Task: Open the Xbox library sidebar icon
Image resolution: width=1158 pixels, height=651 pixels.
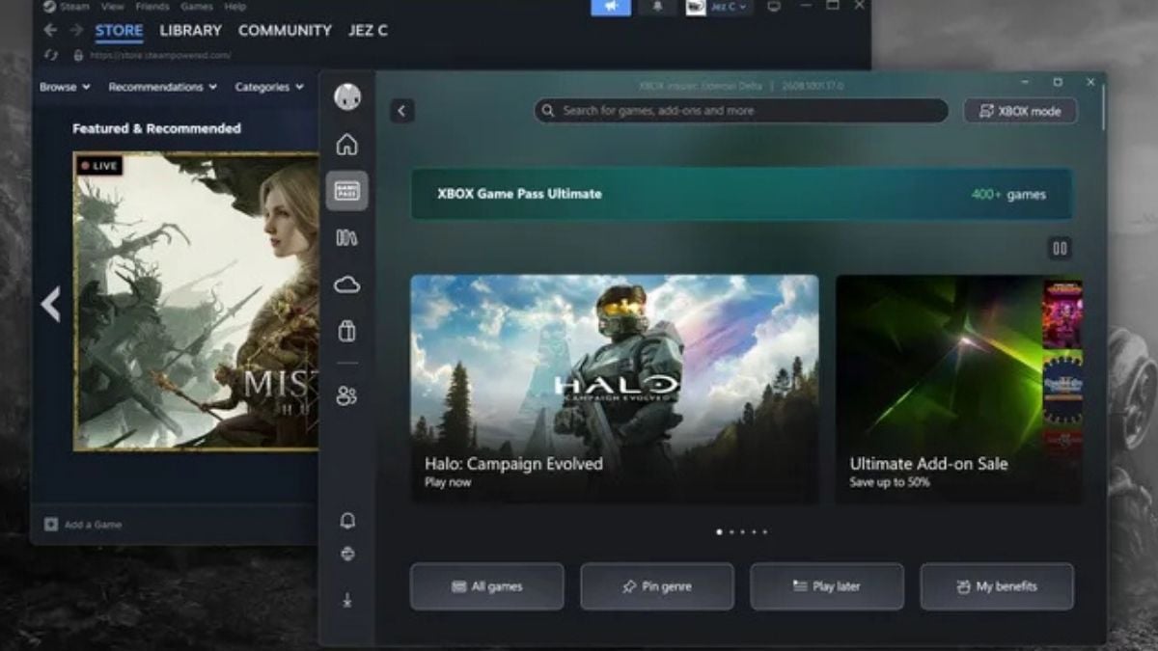Action: coord(346,237)
